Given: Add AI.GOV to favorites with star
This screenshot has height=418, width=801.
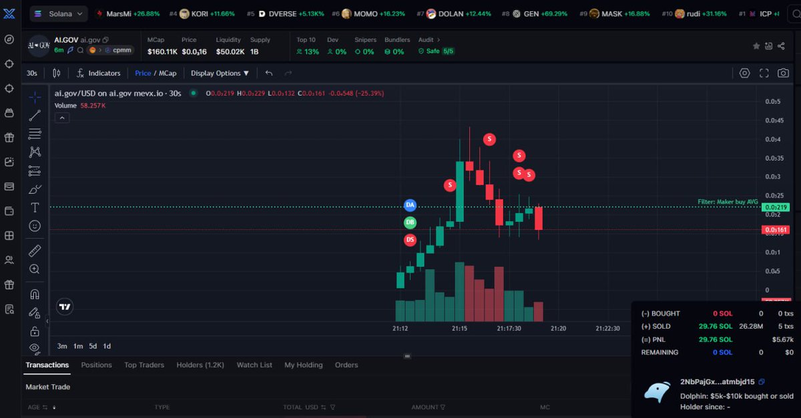Looking at the screenshot, I should point(756,46).
